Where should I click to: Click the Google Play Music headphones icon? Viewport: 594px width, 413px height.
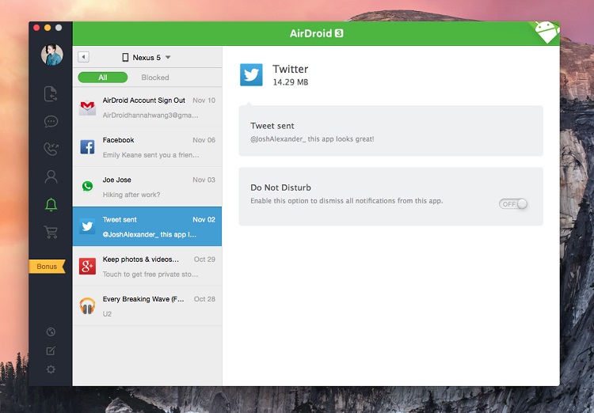(87, 306)
